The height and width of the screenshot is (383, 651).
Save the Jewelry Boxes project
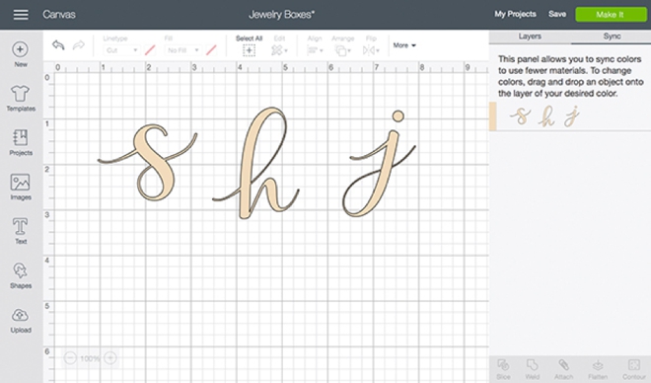point(557,14)
